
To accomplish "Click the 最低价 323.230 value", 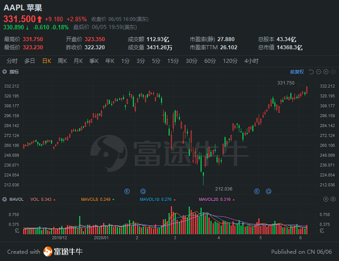I will tap(33, 47).
